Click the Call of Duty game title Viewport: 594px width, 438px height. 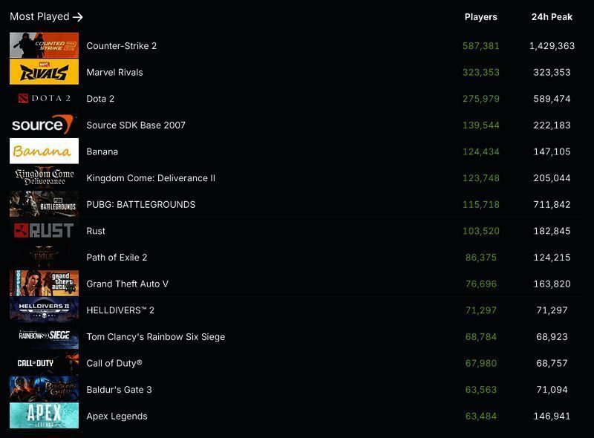(114, 363)
